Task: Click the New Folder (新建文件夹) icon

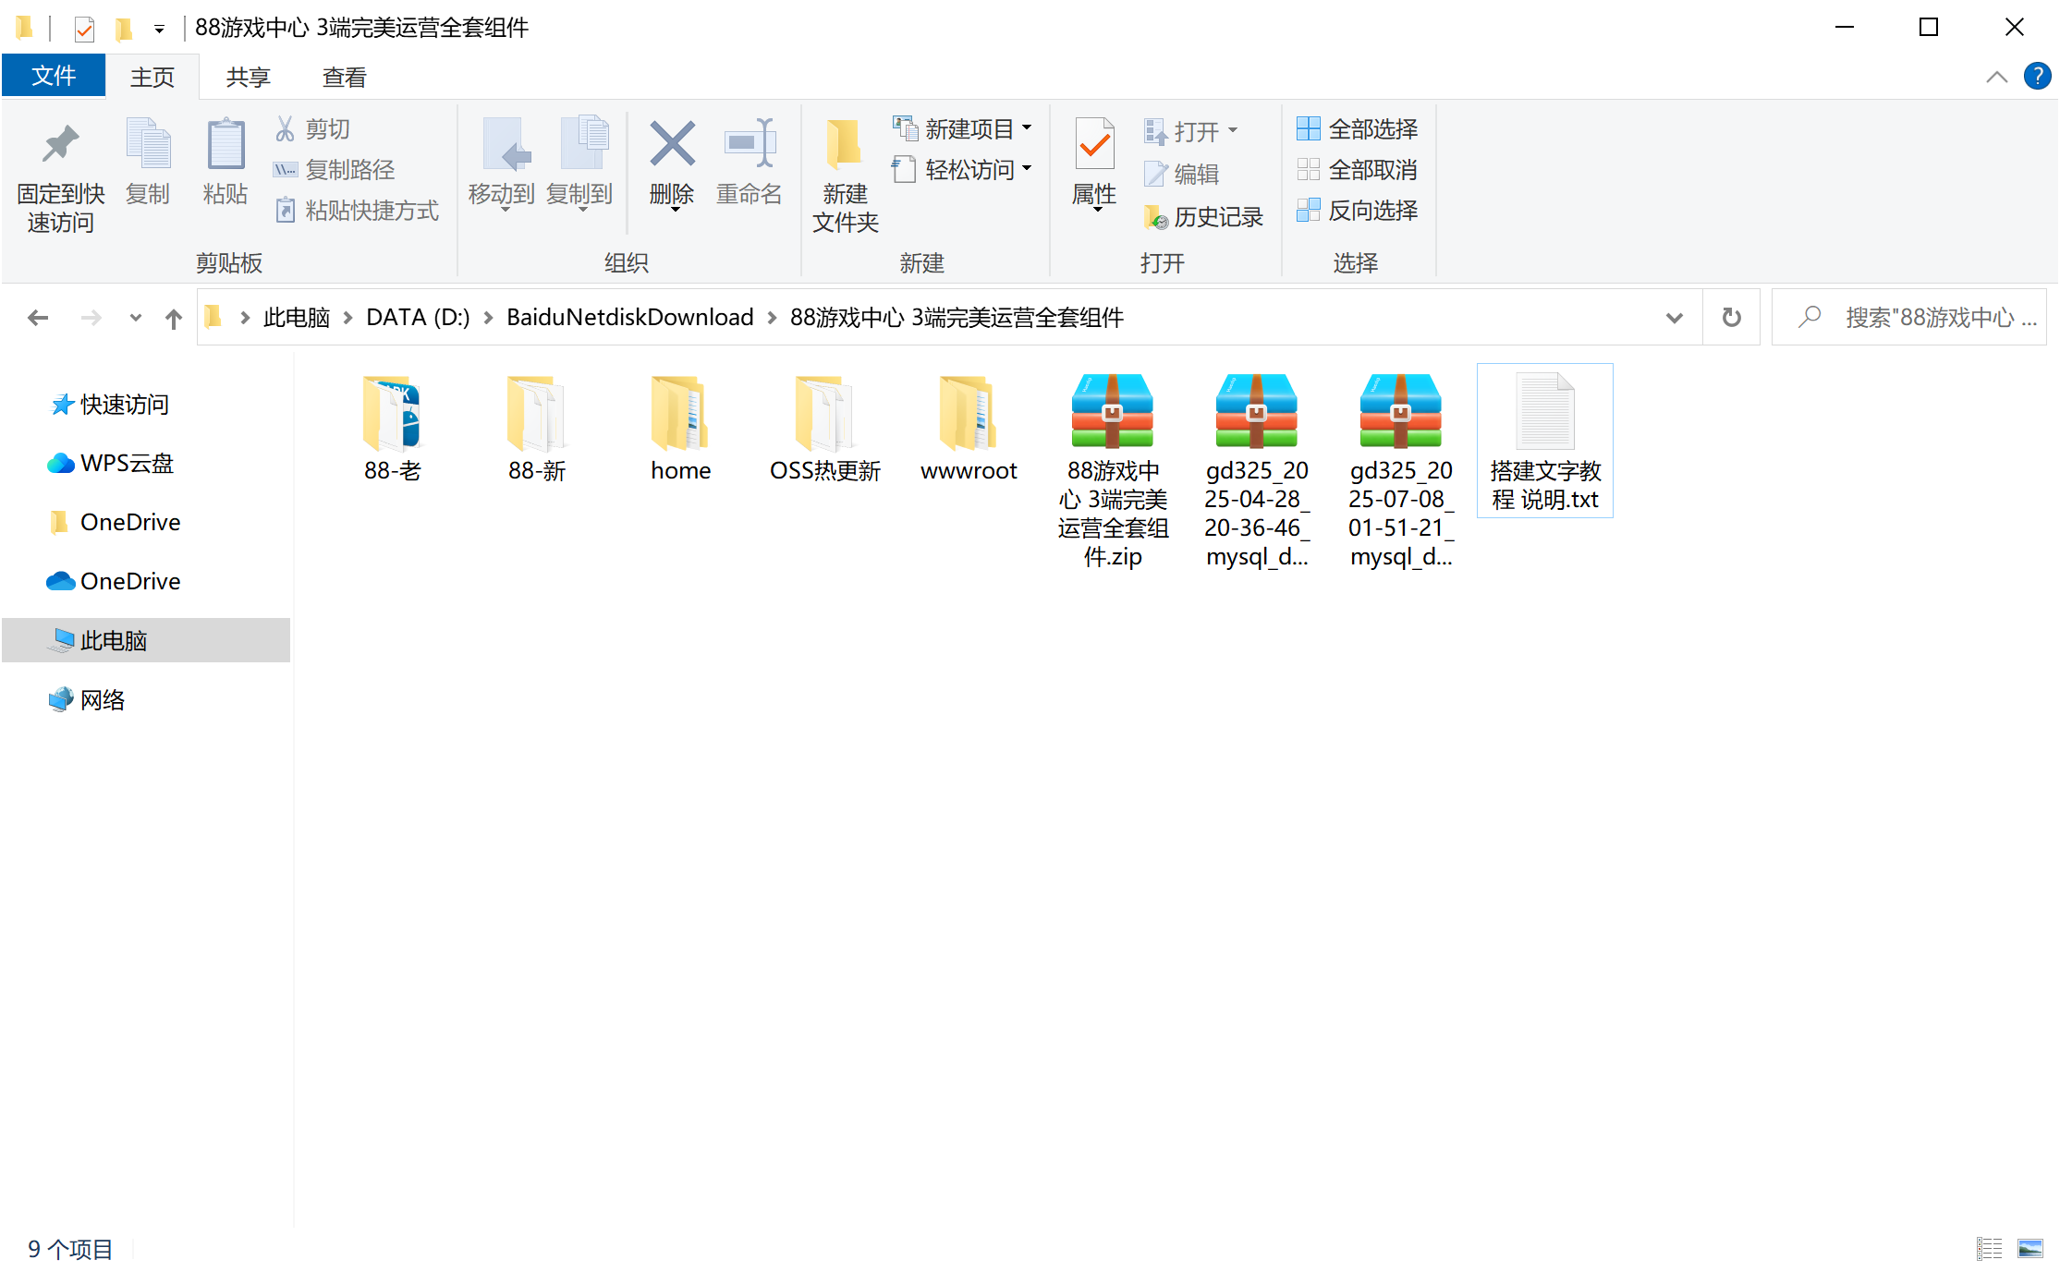Action: [x=844, y=146]
